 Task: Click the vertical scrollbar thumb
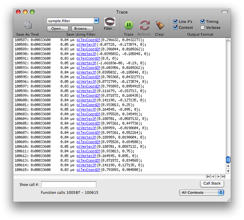pyautogui.click(x=228, y=160)
